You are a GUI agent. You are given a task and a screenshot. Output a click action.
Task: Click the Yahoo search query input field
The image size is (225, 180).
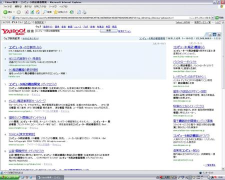67,31
